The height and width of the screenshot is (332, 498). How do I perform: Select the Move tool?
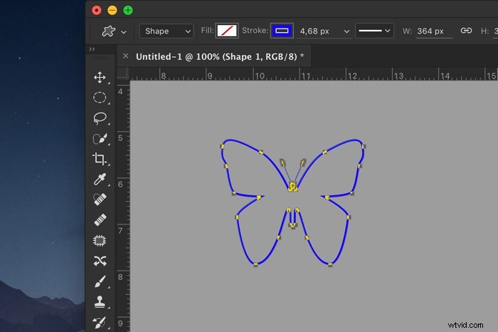(x=100, y=77)
